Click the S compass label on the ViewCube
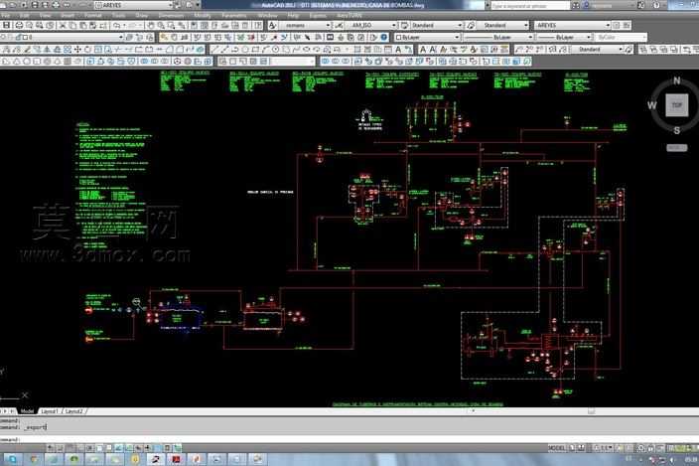The width and height of the screenshot is (699, 466). (677, 130)
